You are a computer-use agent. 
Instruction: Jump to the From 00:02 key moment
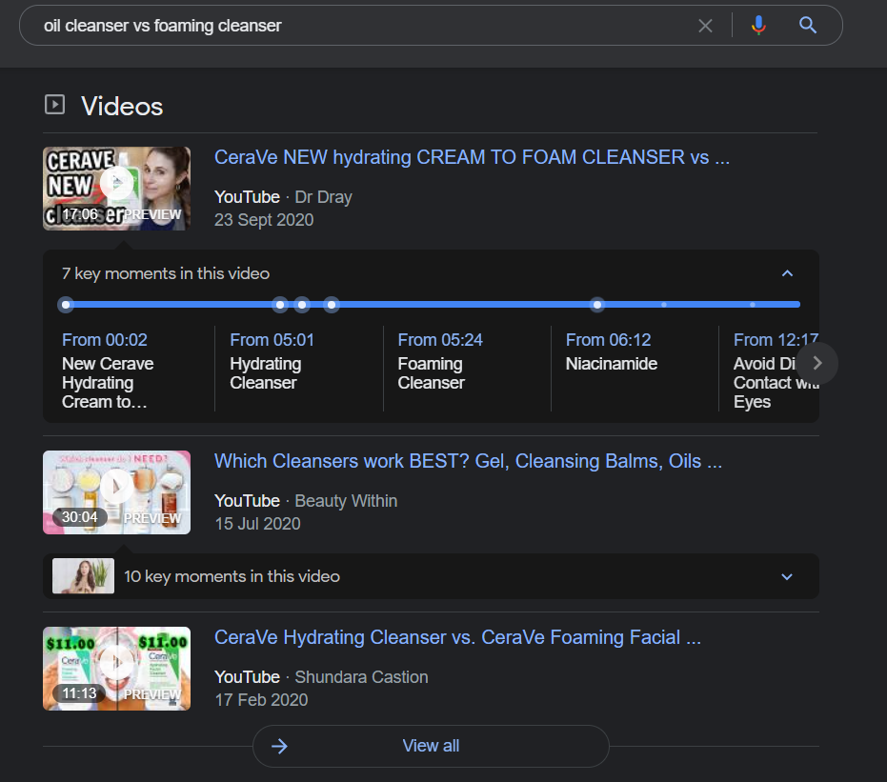[x=129, y=371]
